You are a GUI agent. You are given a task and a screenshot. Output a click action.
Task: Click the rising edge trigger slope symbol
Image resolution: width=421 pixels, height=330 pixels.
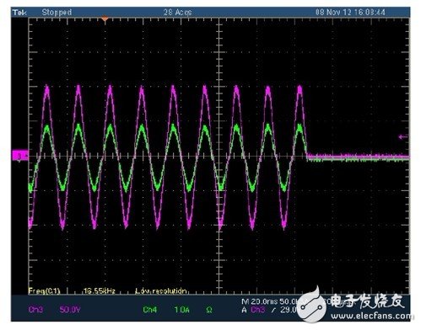coord(273,310)
